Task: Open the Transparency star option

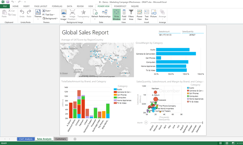Action: point(83,14)
